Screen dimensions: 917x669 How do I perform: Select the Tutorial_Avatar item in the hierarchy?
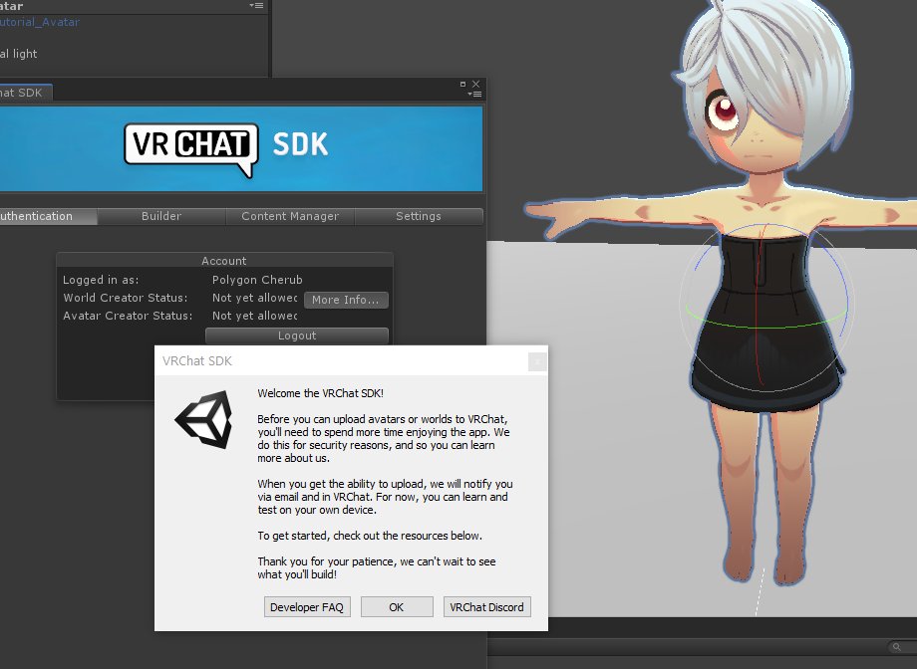tap(40, 22)
